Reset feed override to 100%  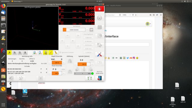pos(63,69)
